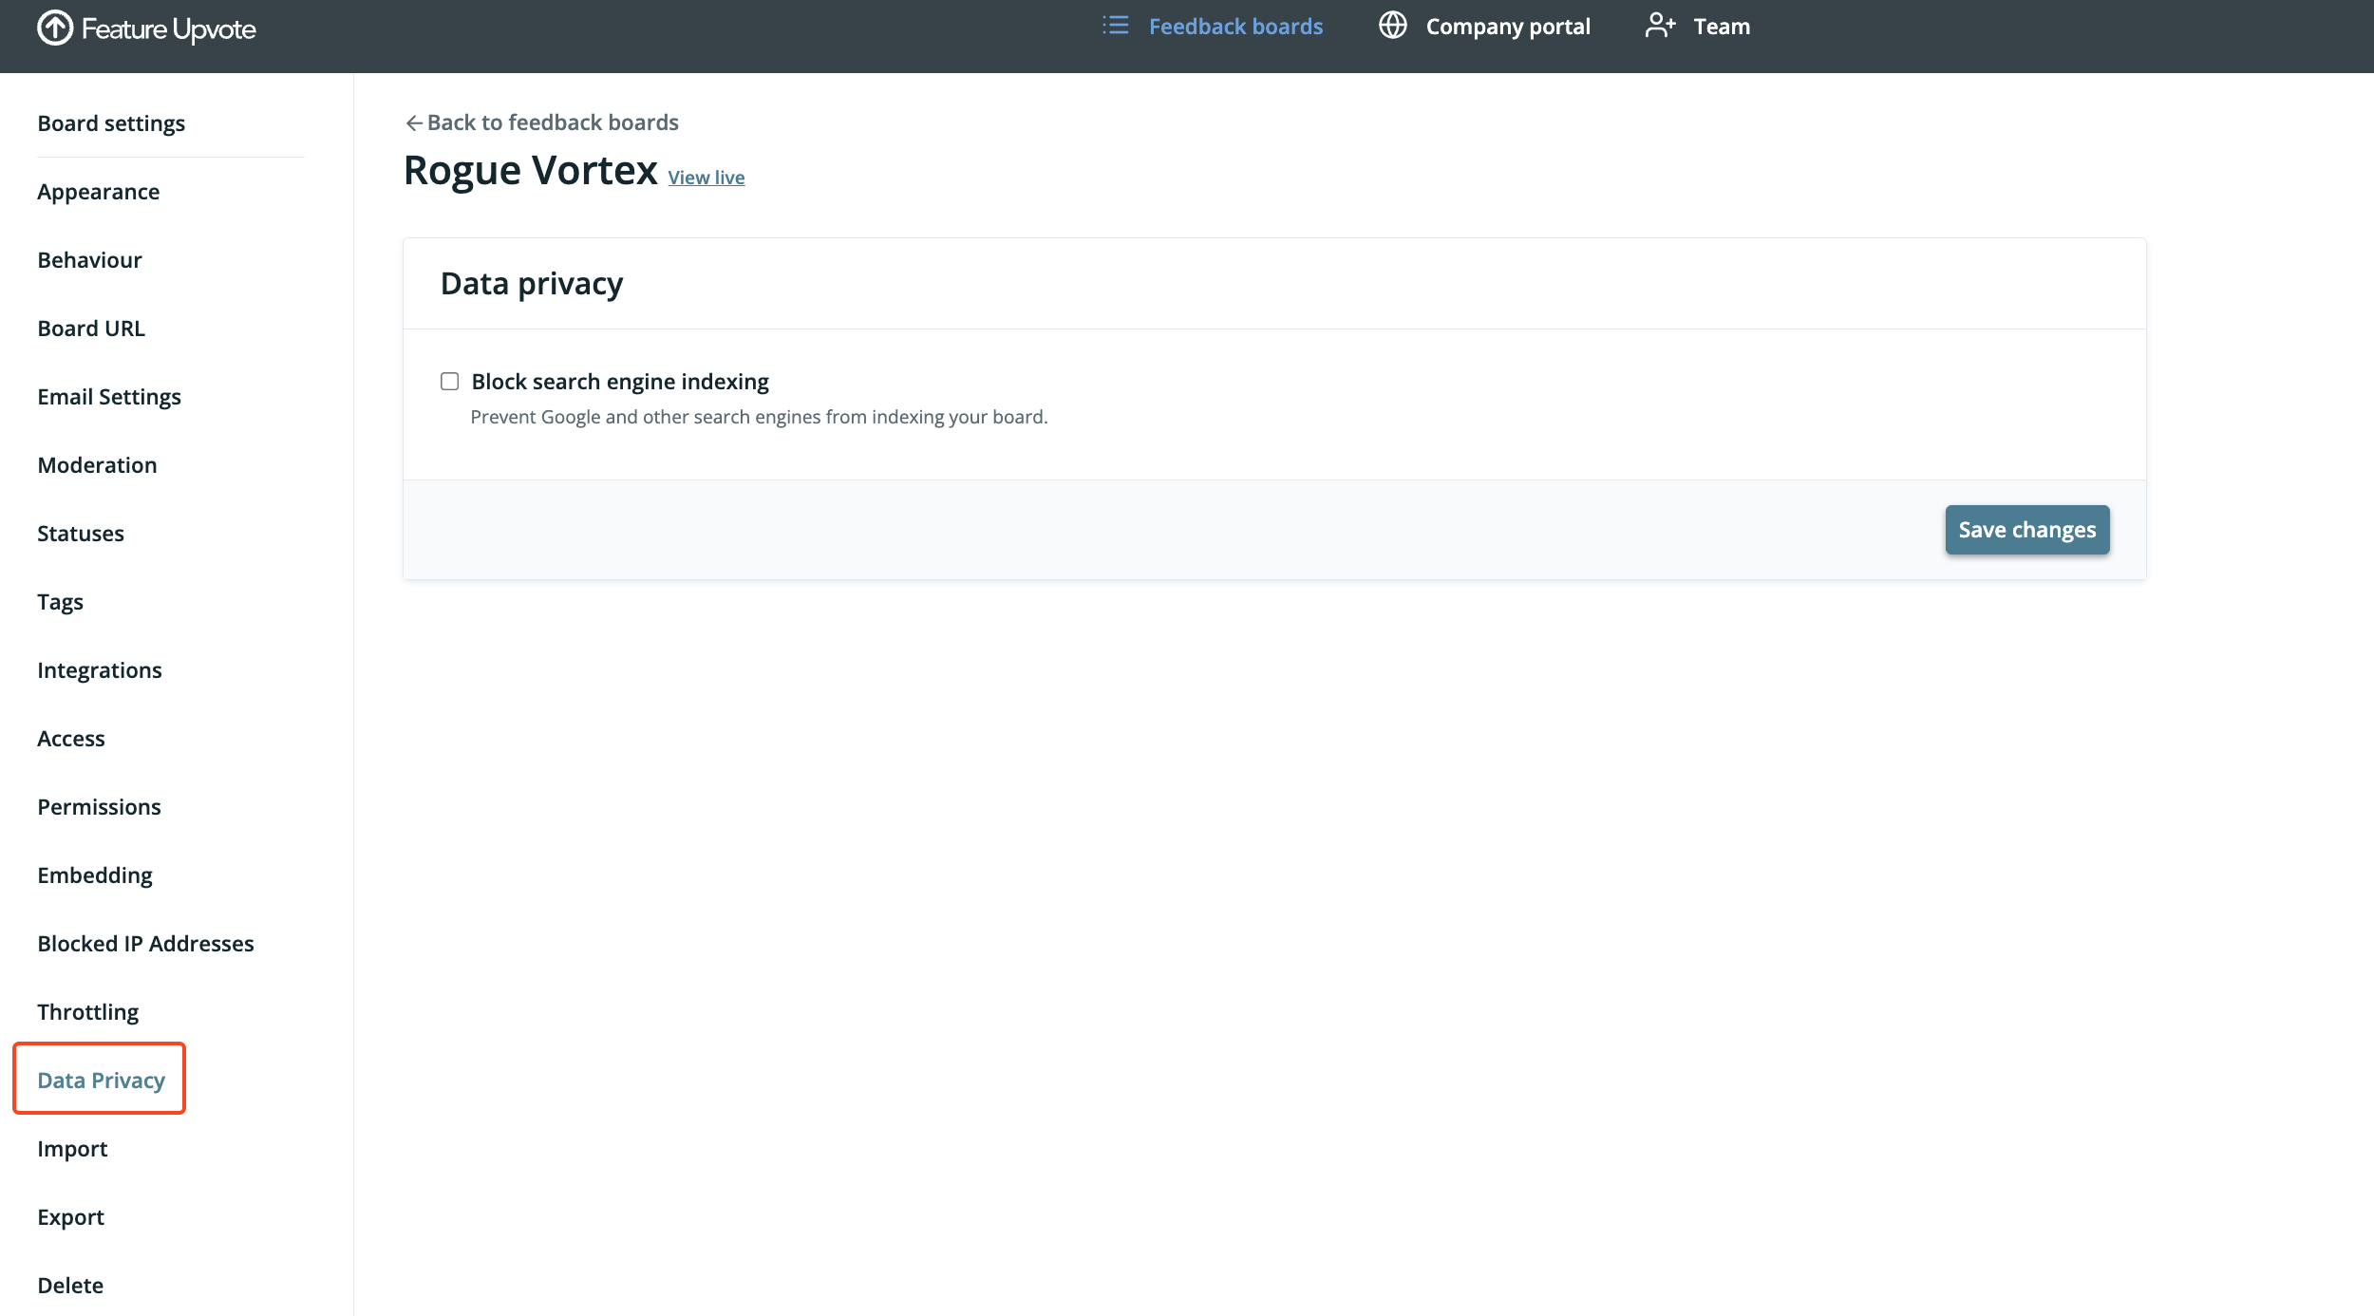Click the Feature Upvote logo icon
Image resolution: width=2374 pixels, height=1316 pixels.
pyautogui.click(x=55, y=28)
